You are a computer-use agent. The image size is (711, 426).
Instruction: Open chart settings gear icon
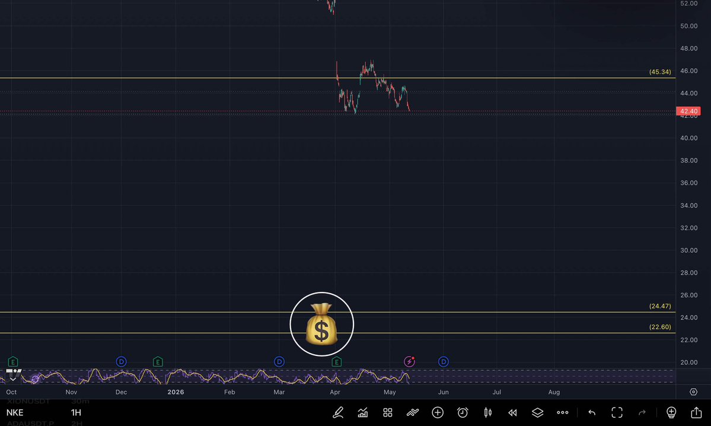[x=693, y=392]
